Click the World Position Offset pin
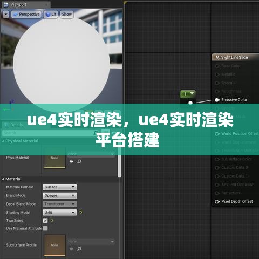This screenshot has width=259, height=259. (x=217, y=134)
